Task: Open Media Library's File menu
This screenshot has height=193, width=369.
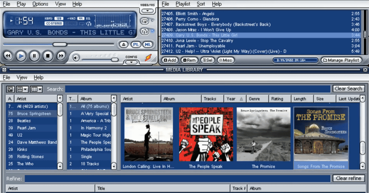Action: [x=7, y=77]
